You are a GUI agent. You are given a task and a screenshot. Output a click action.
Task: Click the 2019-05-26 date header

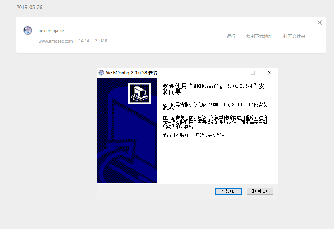point(29,7)
